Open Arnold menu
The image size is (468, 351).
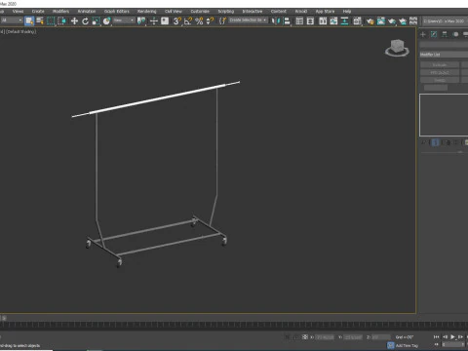click(301, 11)
